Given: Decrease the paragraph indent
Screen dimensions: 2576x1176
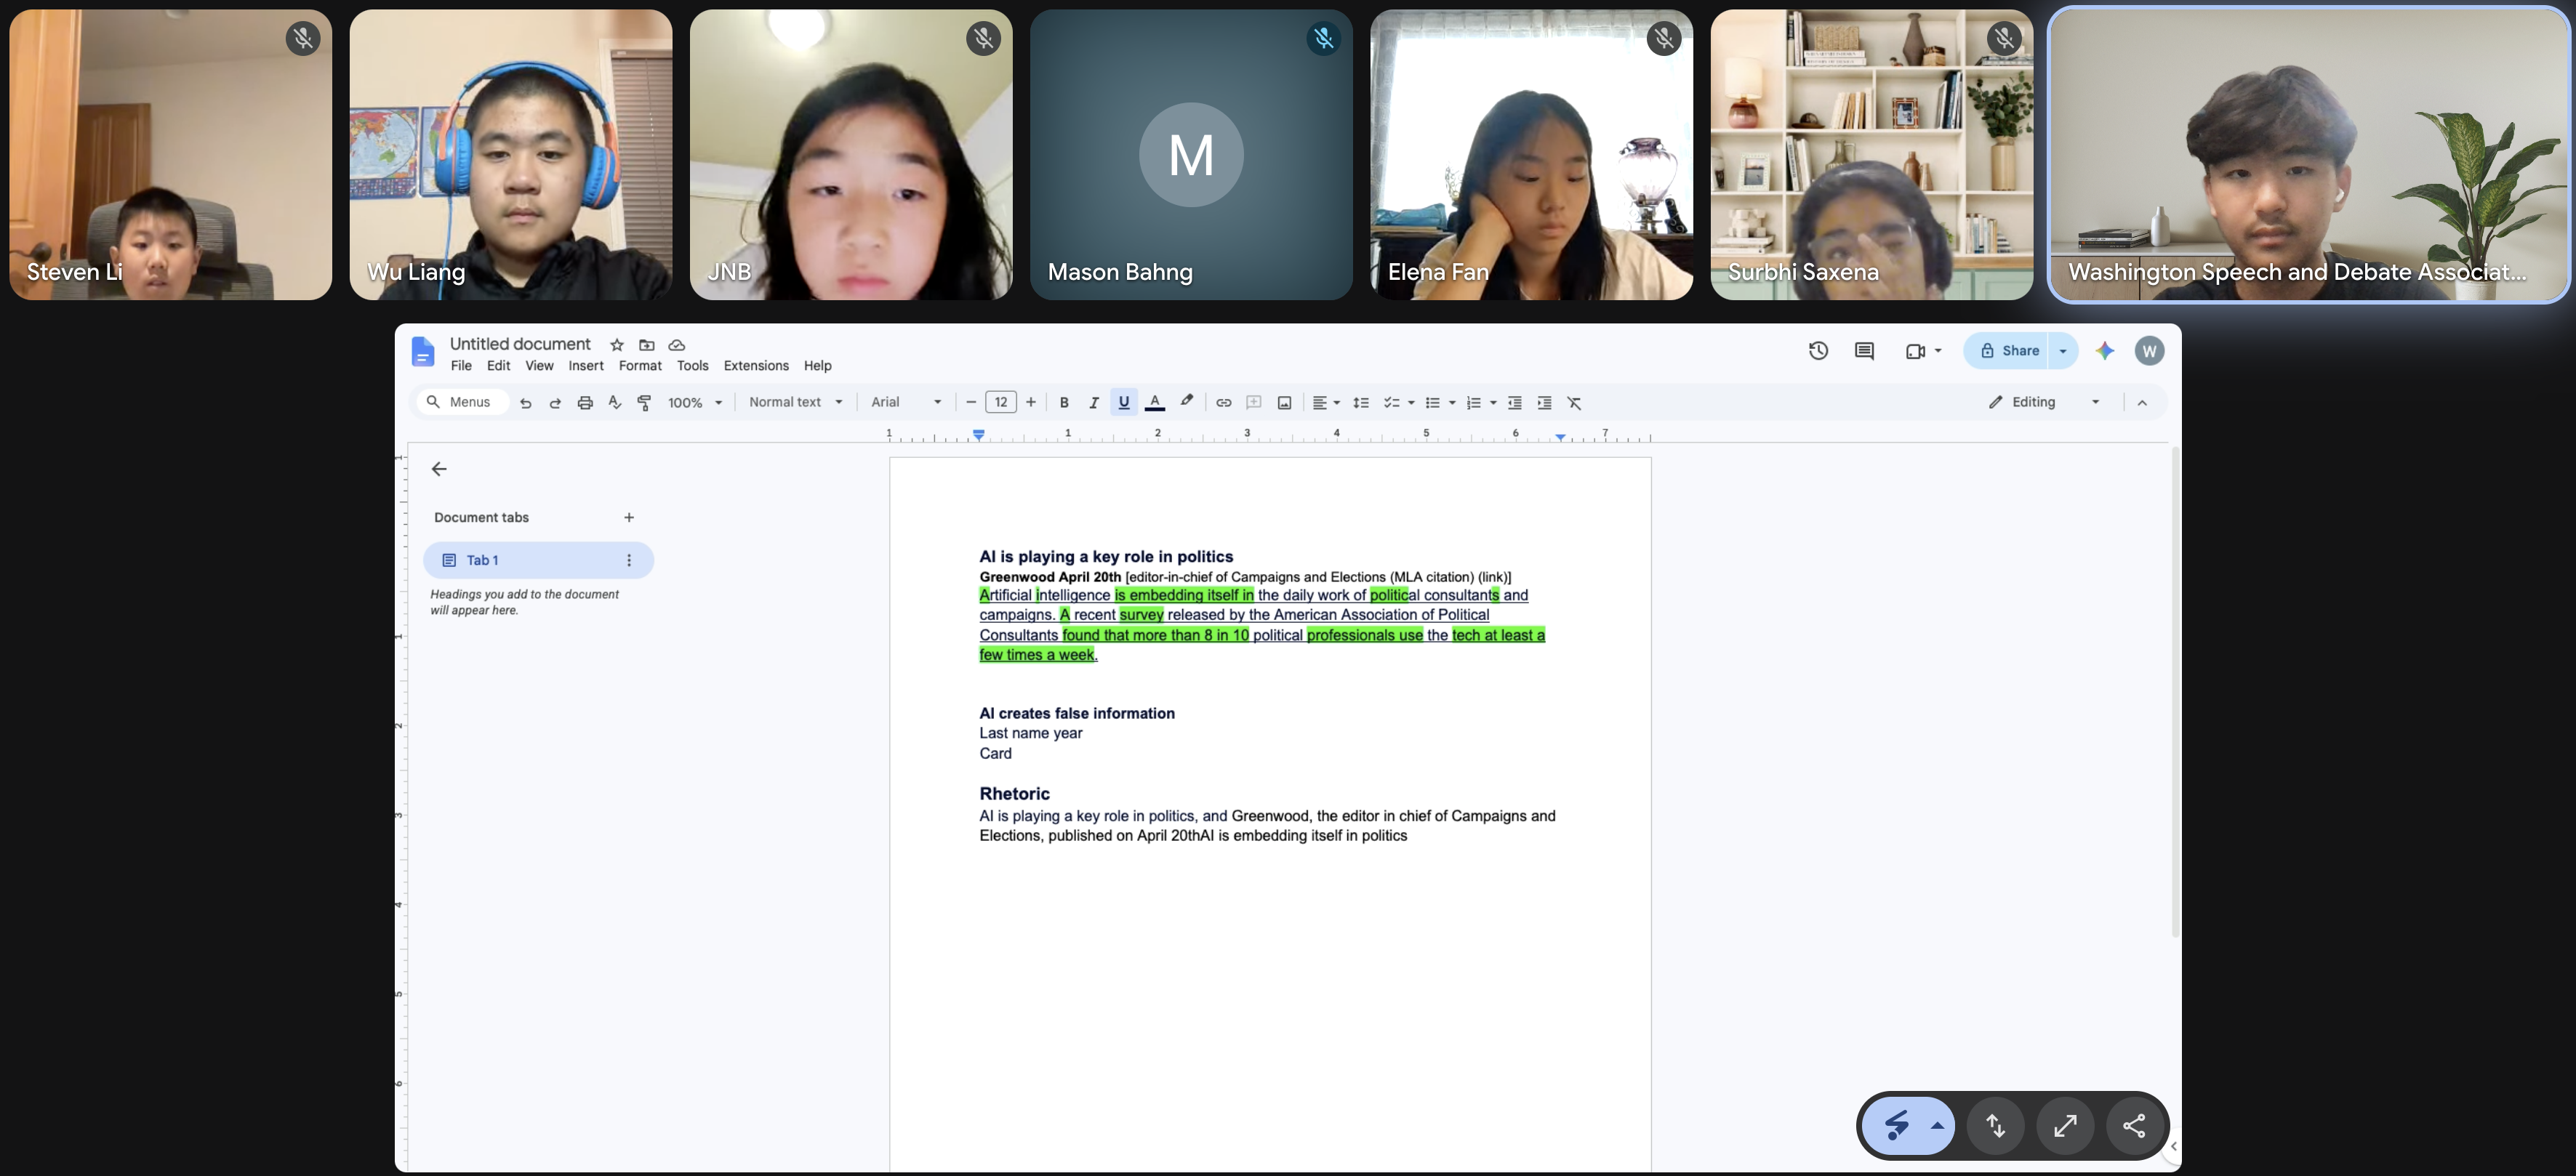Looking at the screenshot, I should [1515, 403].
